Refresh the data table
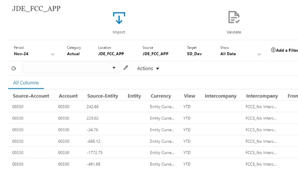The height and width of the screenshot is (169, 298). click(x=14, y=68)
